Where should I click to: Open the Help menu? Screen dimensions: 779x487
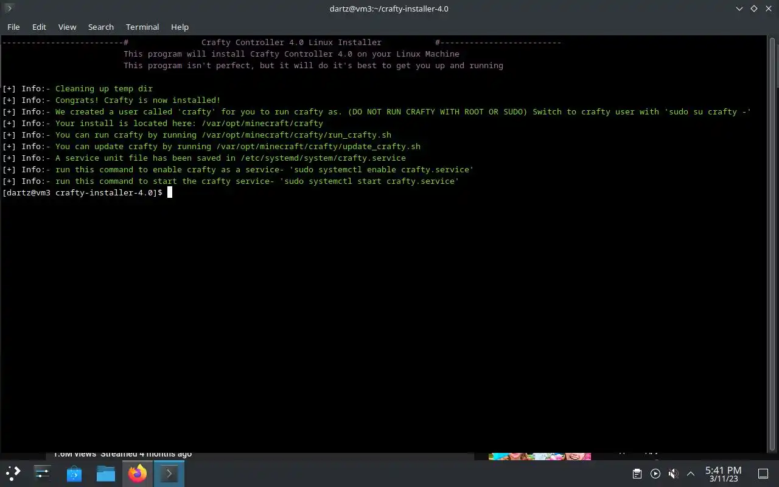[180, 27]
